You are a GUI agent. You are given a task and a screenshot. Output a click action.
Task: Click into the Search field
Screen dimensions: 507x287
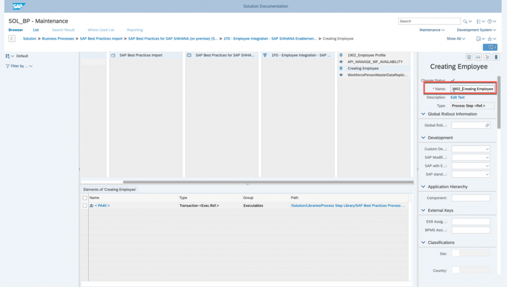coord(429,21)
